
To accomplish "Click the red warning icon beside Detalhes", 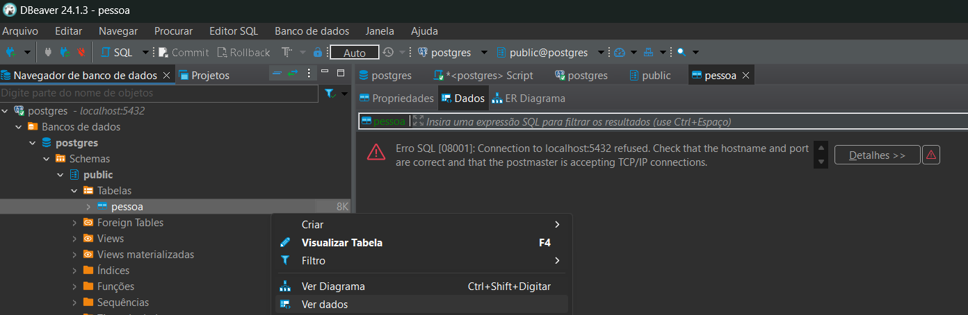I will click(931, 155).
